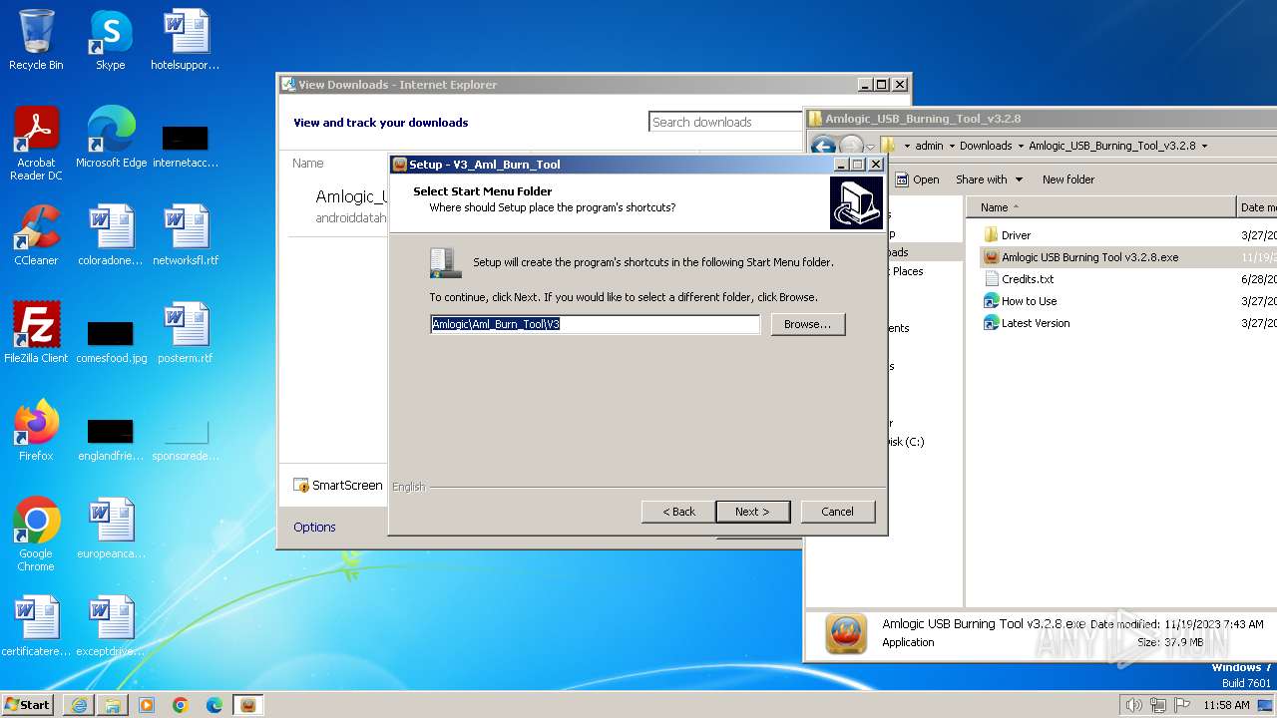The height and width of the screenshot is (718, 1277).
Task: Expand the arrow after Amlogic_USB_Burning_Tool_v3.2.8 breadcrumb
Action: [1204, 146]
